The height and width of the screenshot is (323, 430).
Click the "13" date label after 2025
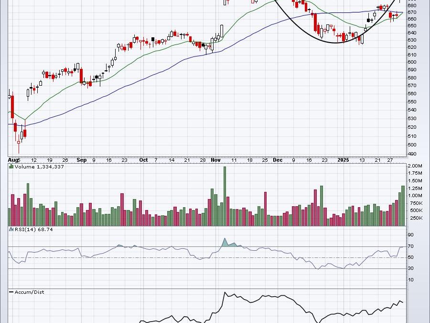362,160
